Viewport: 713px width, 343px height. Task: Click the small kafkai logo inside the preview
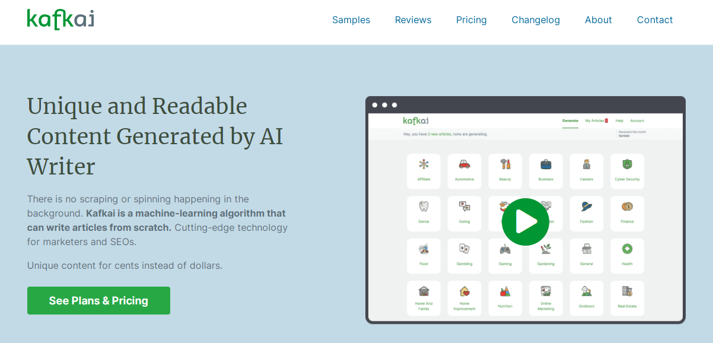click(x=416, y=120)
